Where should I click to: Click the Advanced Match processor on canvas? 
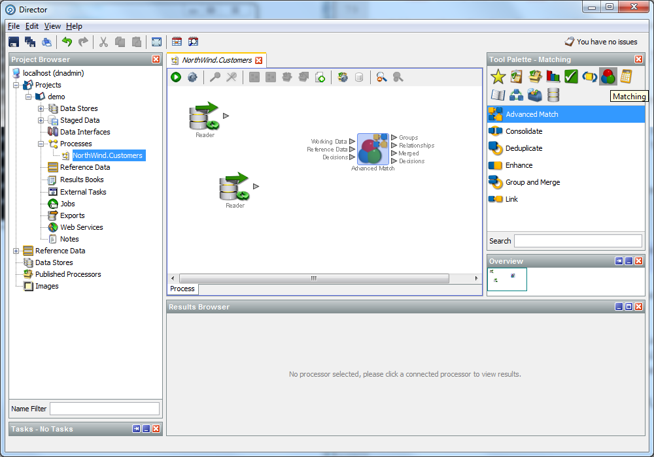tap(373, 149)
